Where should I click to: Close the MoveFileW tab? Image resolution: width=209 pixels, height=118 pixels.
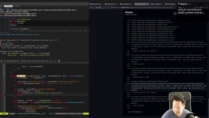coord(133,4)
